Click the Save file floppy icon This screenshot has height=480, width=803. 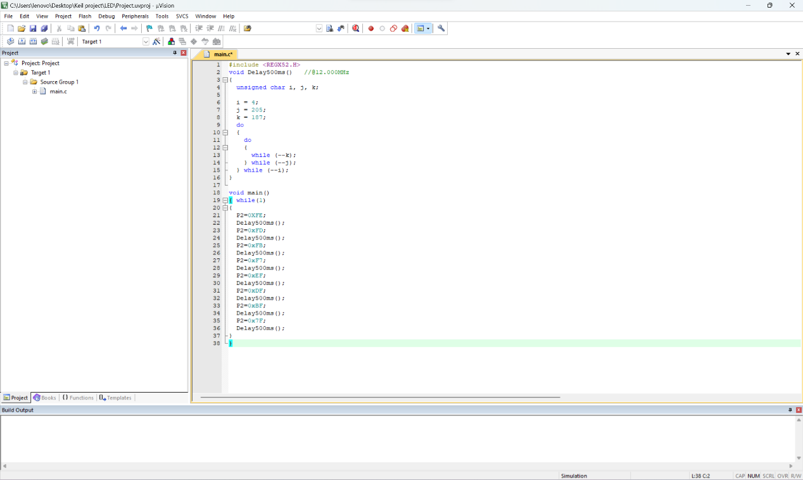point(33,28)
